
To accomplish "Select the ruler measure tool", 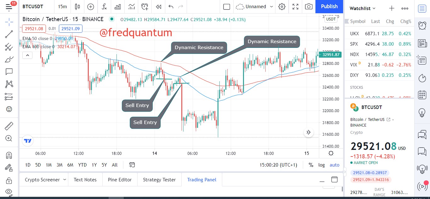I will (x=9, y=126).
